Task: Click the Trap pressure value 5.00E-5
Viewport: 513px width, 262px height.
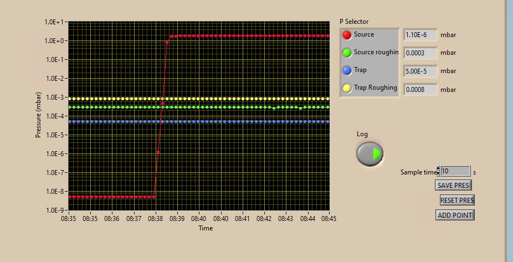Action: [420, 71]
